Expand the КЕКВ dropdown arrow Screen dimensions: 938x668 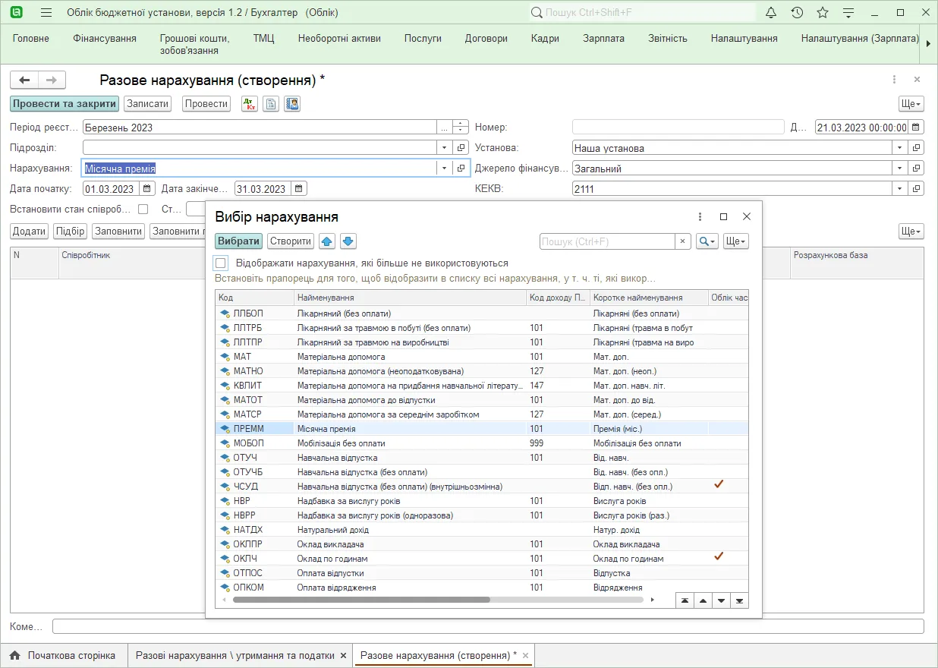click(x=900, y=189)
